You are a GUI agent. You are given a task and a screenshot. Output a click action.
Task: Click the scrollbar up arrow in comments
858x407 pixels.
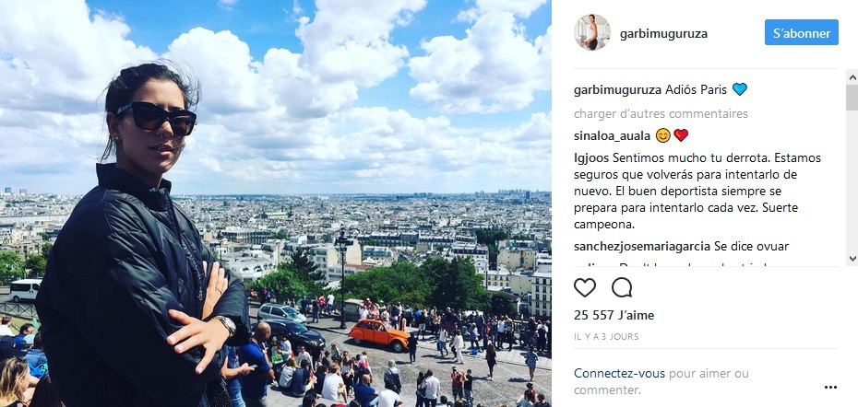tap(852, 77)
